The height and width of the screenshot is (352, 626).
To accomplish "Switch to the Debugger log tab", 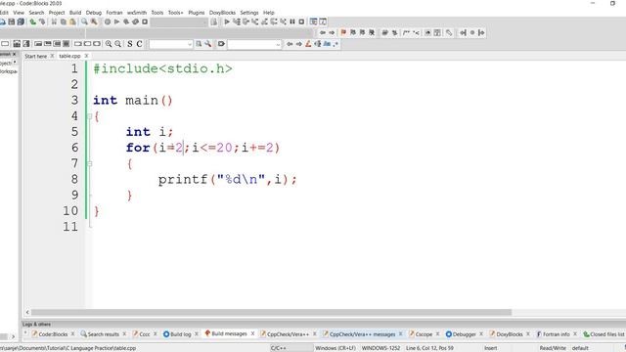I will 464,334.
